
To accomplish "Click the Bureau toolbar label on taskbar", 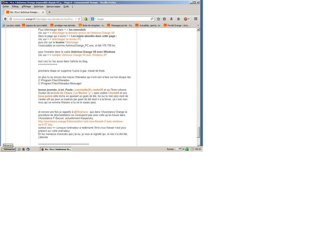I will 170,149.
